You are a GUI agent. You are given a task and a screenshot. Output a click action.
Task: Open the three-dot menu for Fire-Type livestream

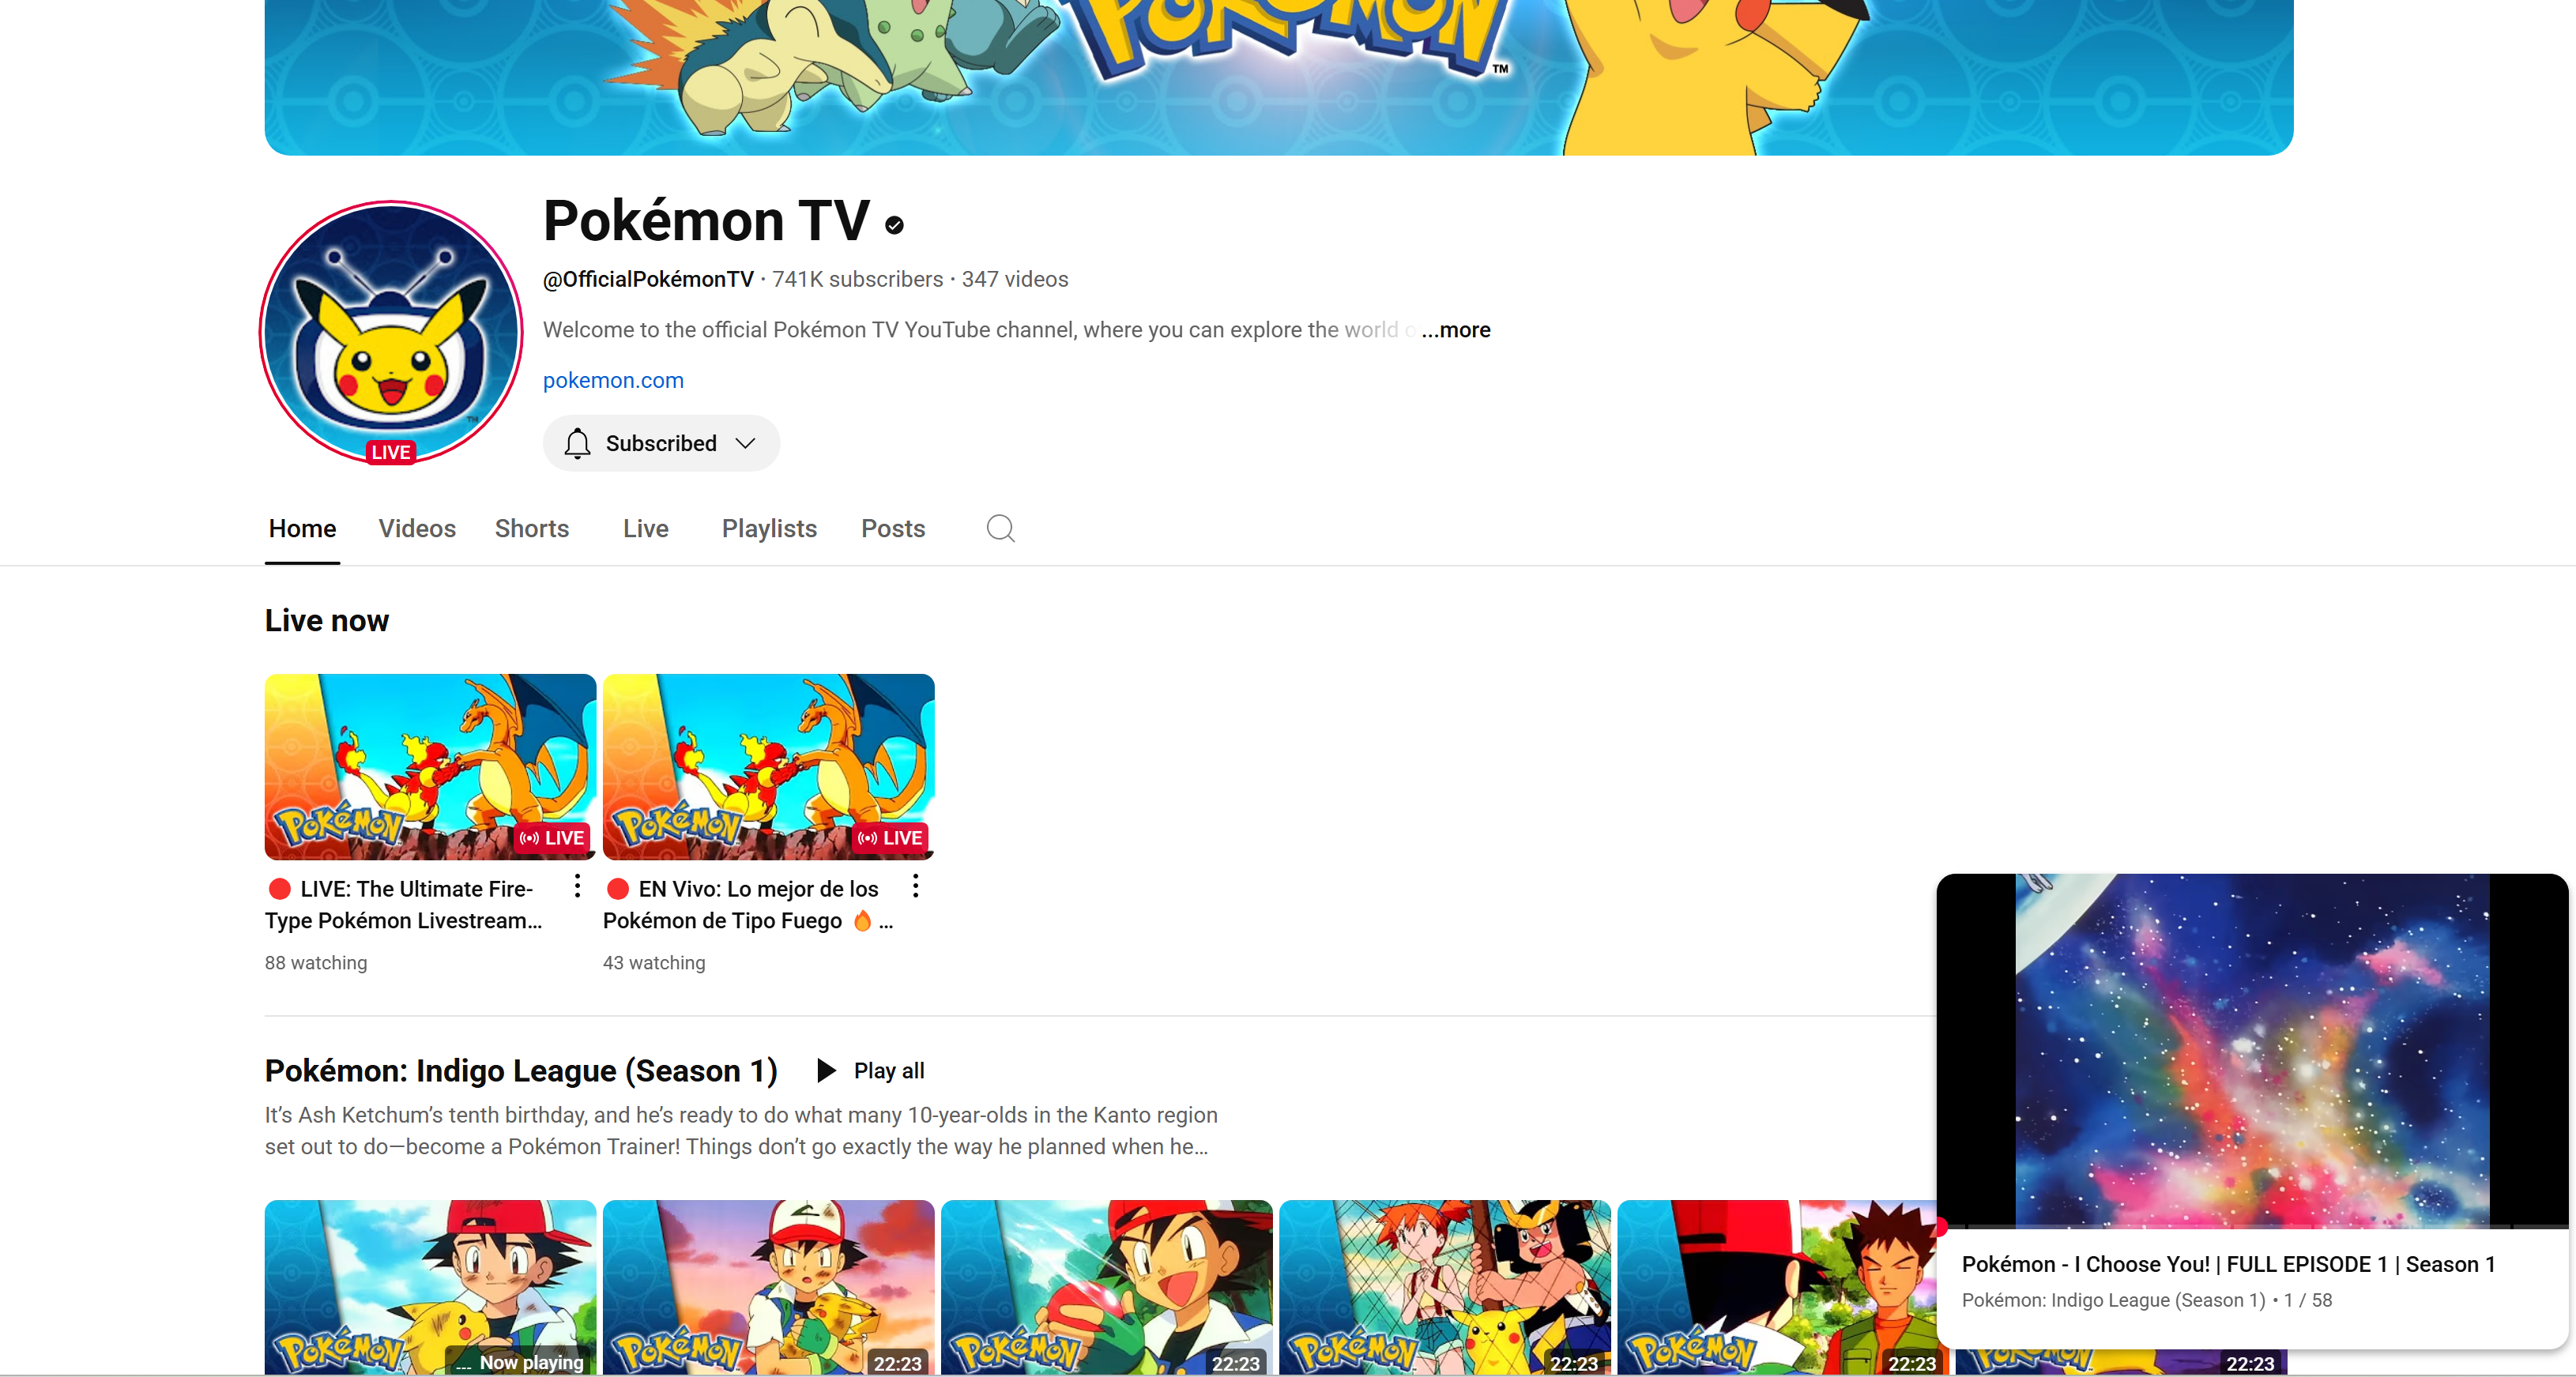[577, 886]
